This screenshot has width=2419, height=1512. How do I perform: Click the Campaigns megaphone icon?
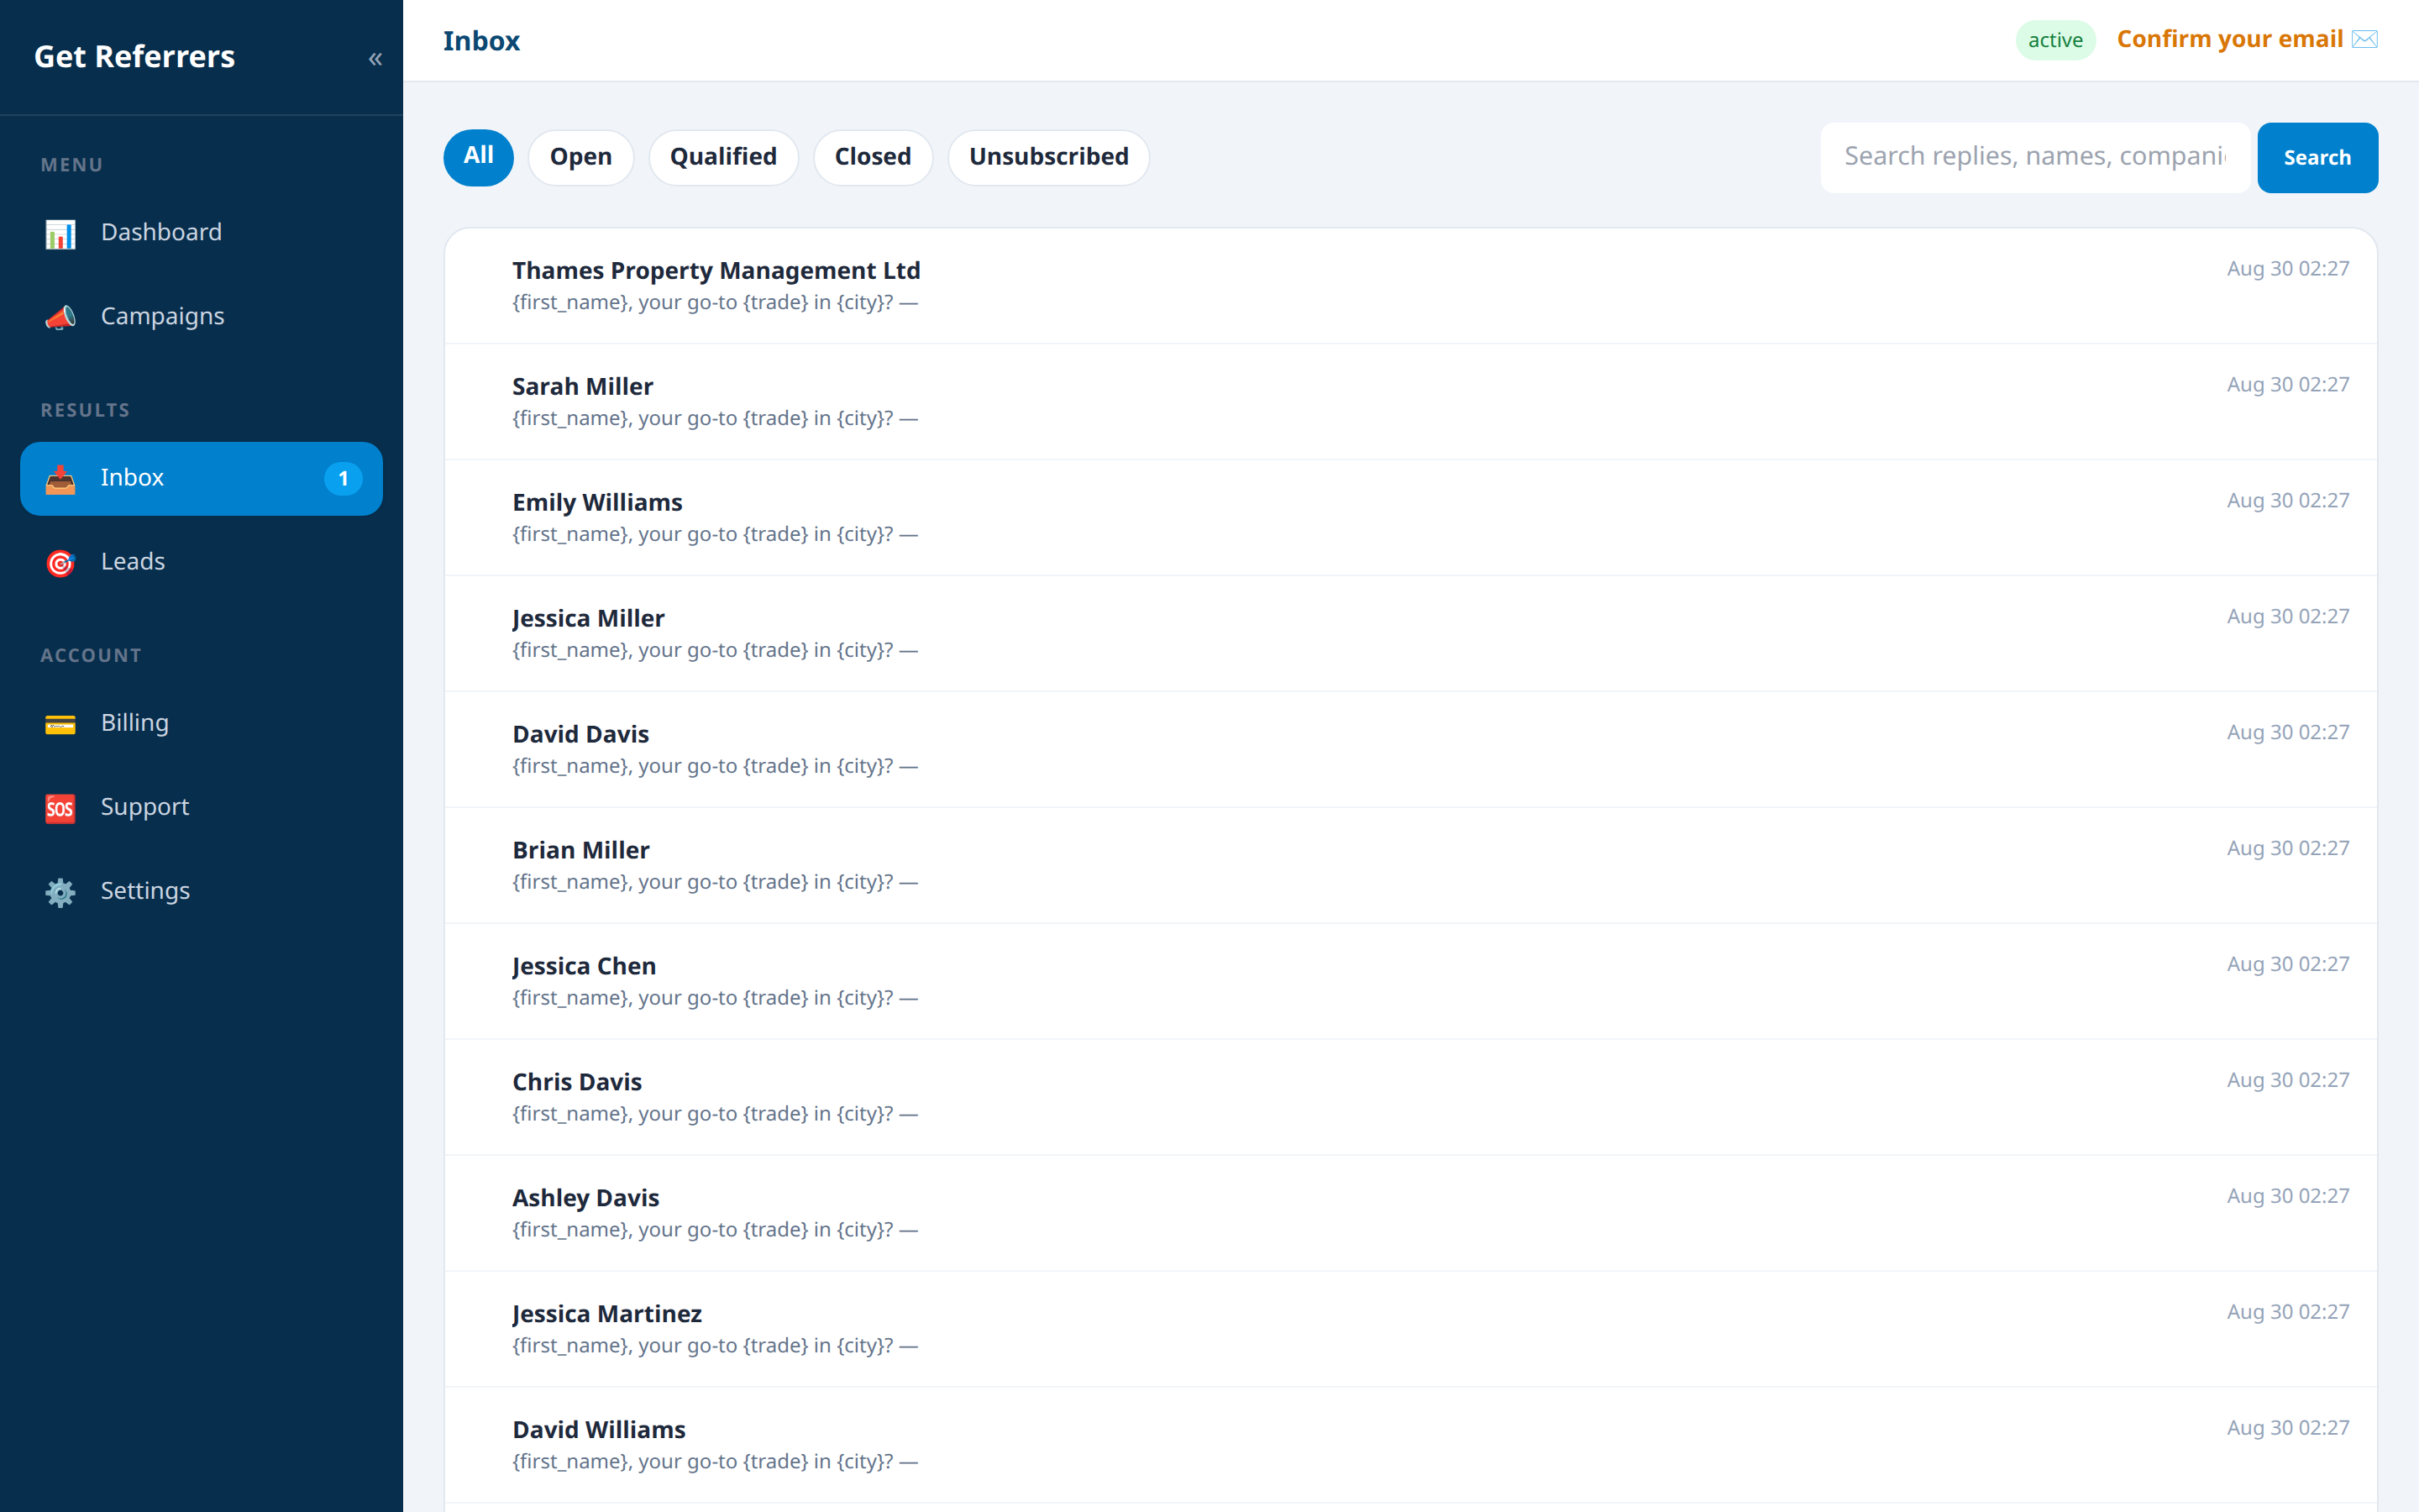tap(60, 318)
